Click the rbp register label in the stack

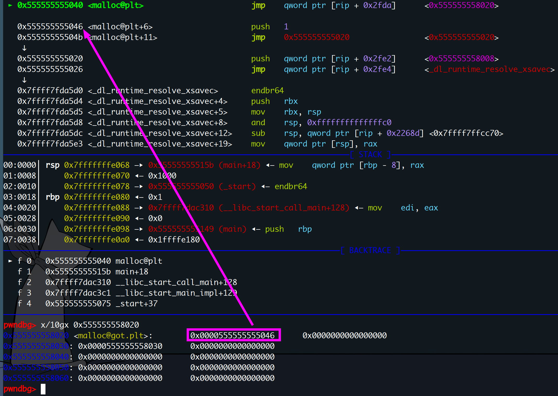pos(52,197)
